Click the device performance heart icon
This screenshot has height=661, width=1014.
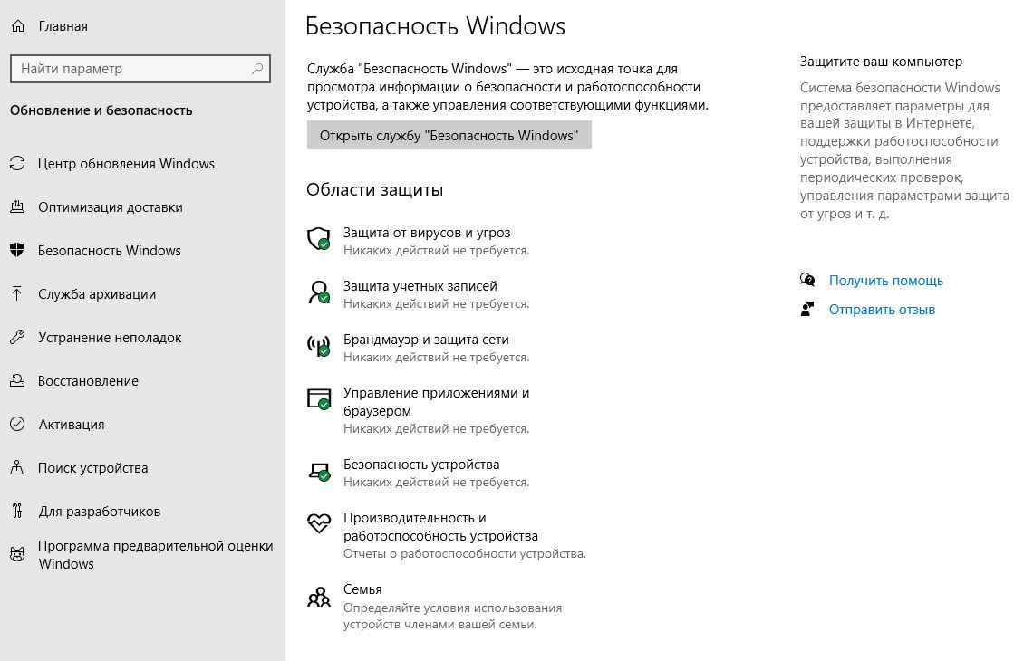click(x=318, y=524)
